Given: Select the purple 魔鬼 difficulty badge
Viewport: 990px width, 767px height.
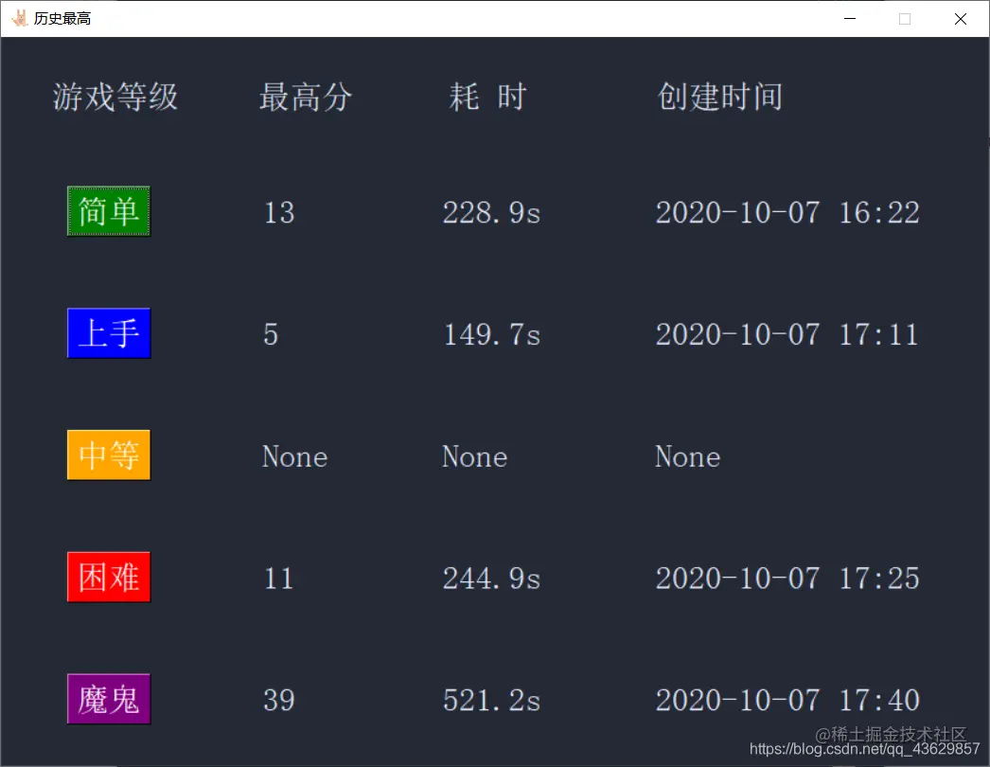Looking at the screenshot, I should (x=107, y=699).
